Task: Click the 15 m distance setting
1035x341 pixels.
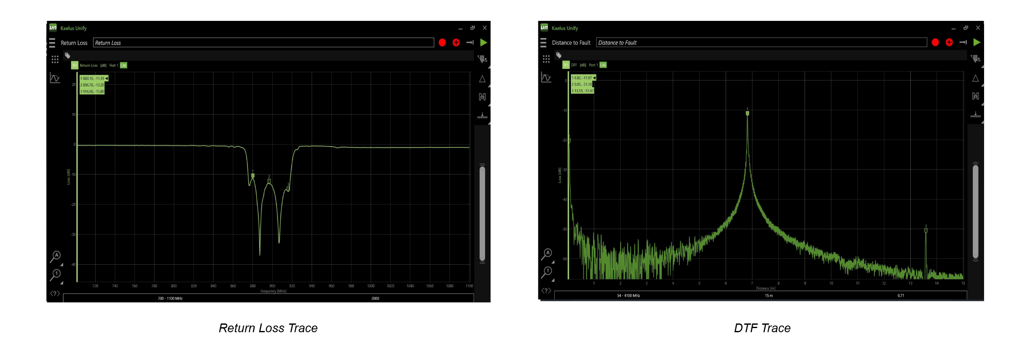Action: pos(769,296)
